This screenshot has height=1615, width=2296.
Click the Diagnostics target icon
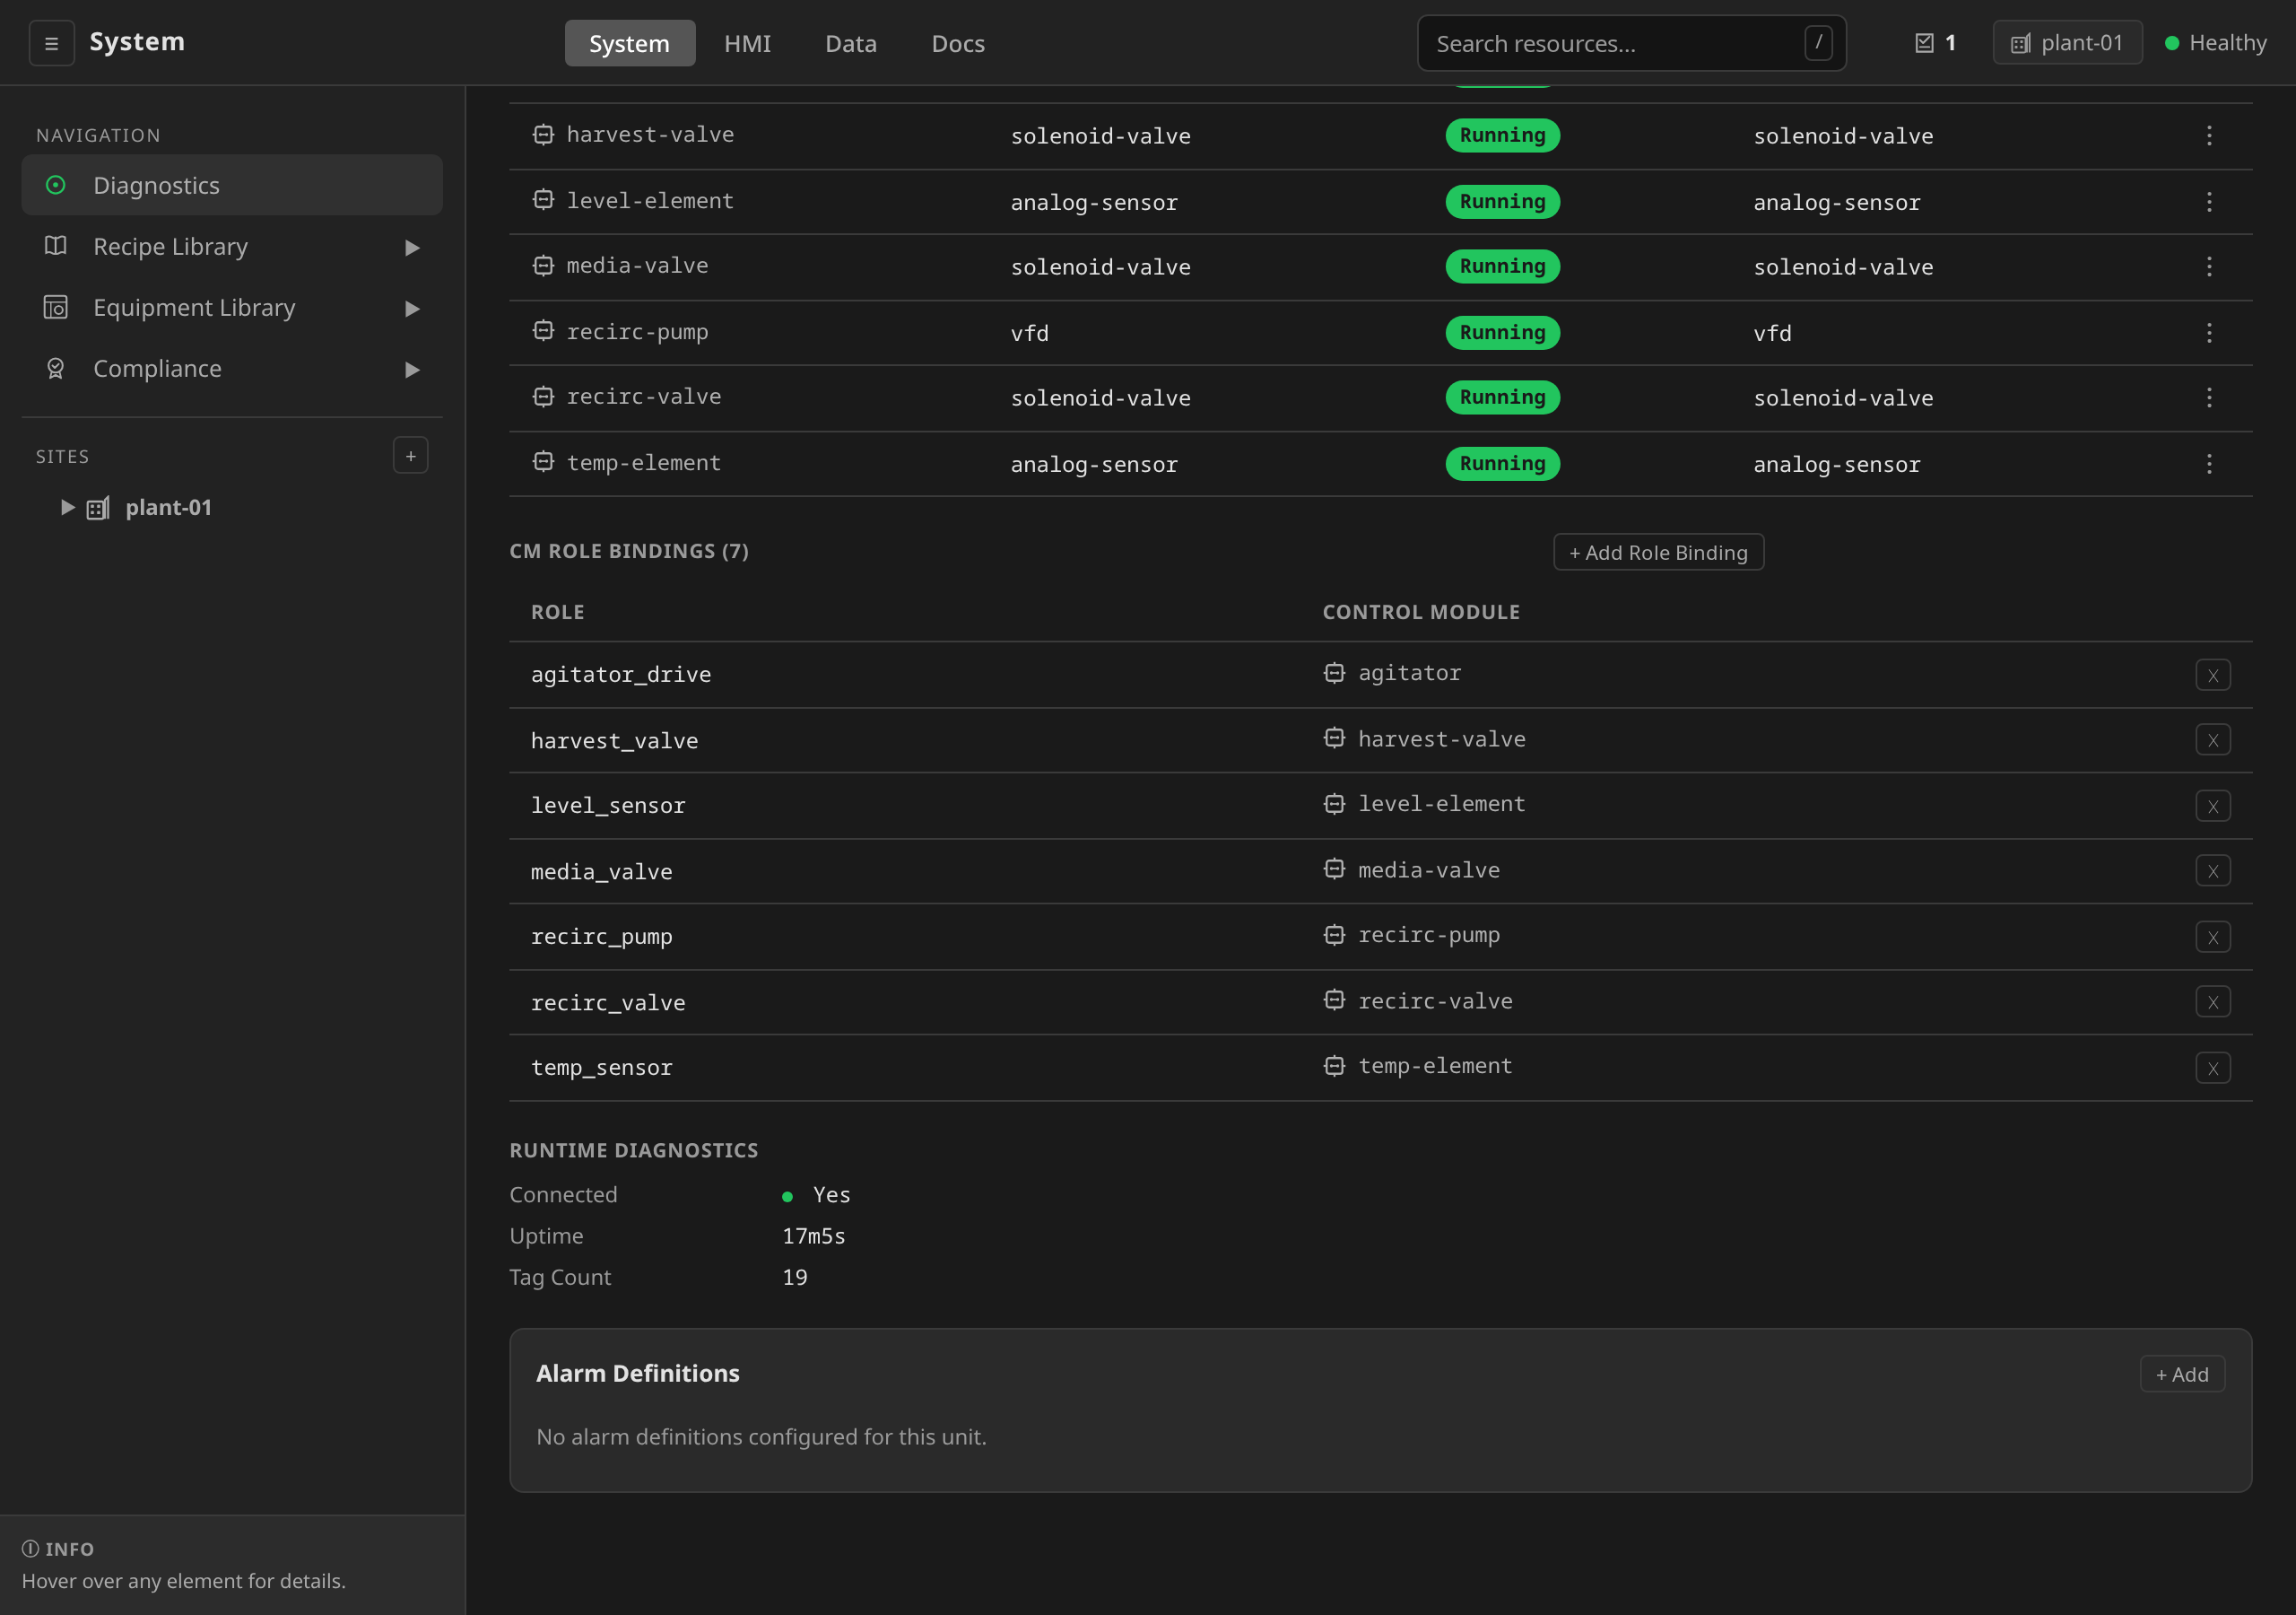(x=56, y=185)
